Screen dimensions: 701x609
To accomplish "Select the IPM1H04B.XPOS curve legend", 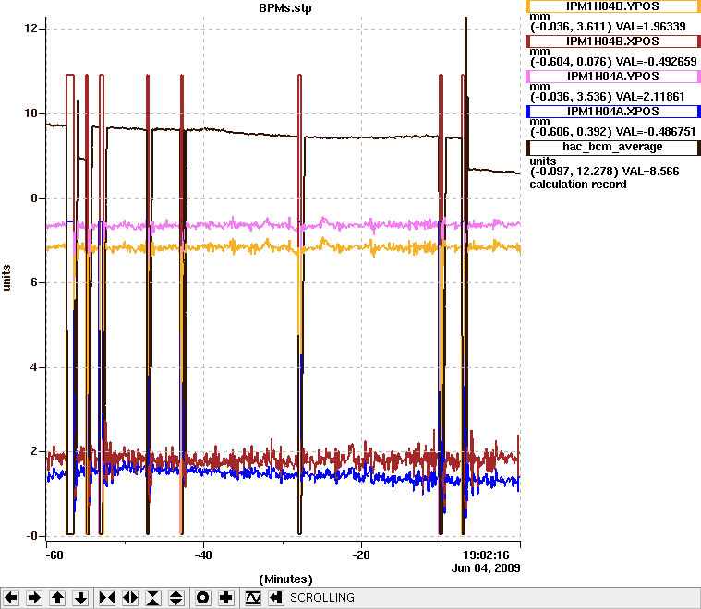I will 613,42.
